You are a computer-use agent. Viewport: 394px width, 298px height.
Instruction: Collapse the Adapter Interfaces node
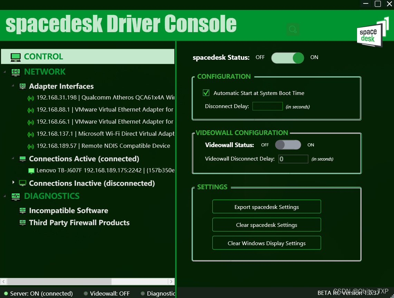click(x=13, y=86)
